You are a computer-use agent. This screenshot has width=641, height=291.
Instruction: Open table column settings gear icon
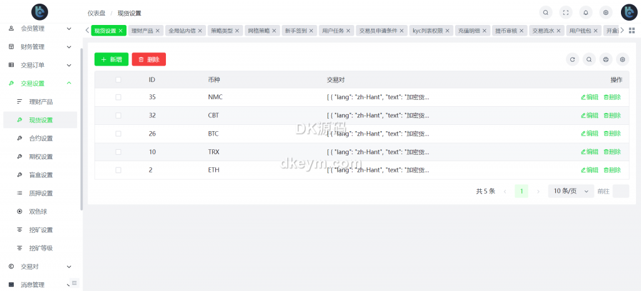click(x=622, y=59)
